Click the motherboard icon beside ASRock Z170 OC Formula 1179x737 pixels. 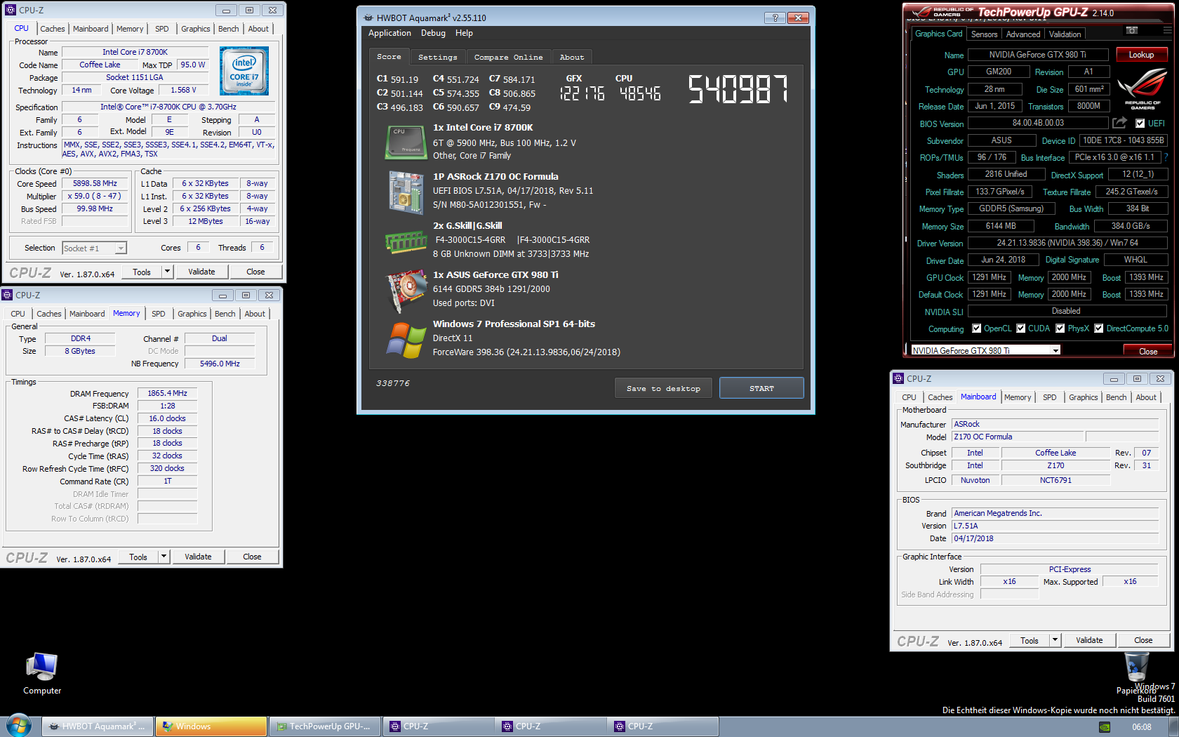406,192
